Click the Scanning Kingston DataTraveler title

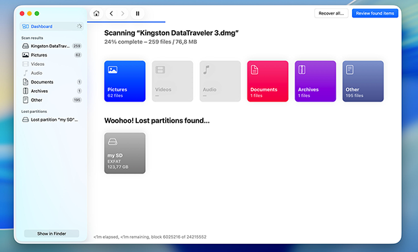click(x=171, y=33)
